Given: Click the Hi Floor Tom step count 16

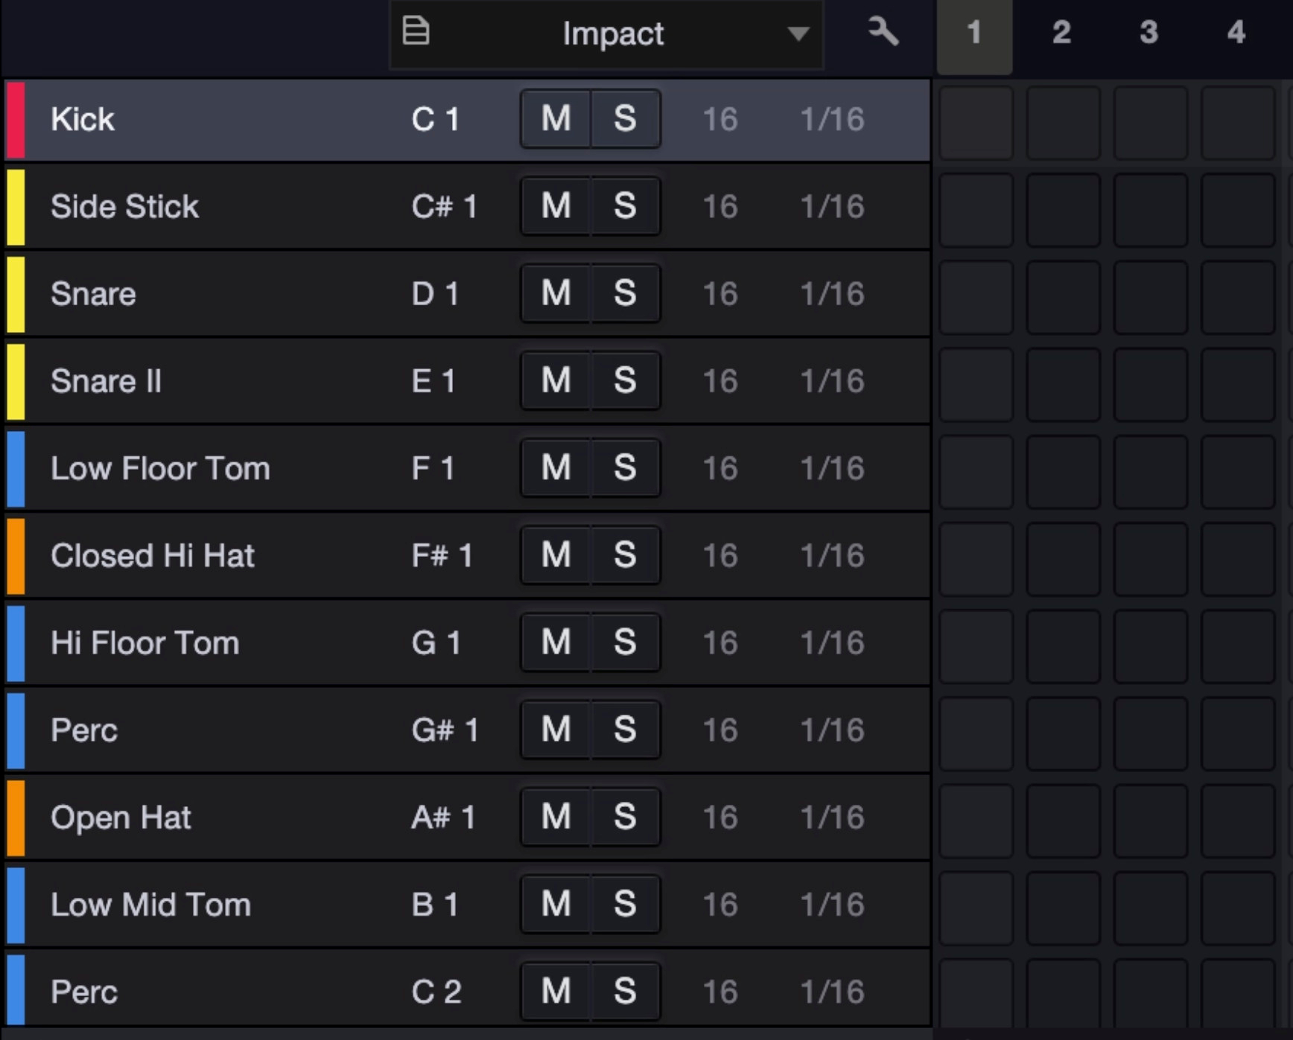Looking at the screenshot, I should [x=719, y=642].
